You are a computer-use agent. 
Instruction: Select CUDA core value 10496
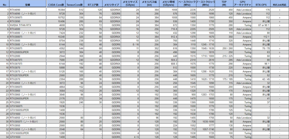click(56, 21)
